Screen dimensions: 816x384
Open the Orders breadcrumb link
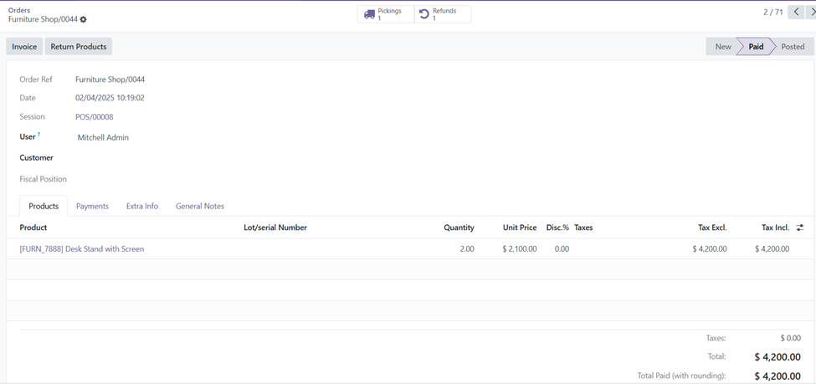click(x=19, y=10)
